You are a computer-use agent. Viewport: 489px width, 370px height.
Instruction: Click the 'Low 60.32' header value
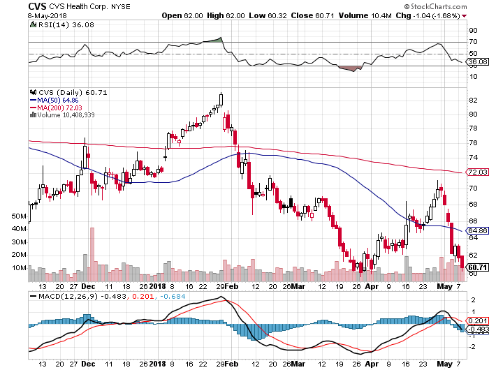(x=268, y=15)
